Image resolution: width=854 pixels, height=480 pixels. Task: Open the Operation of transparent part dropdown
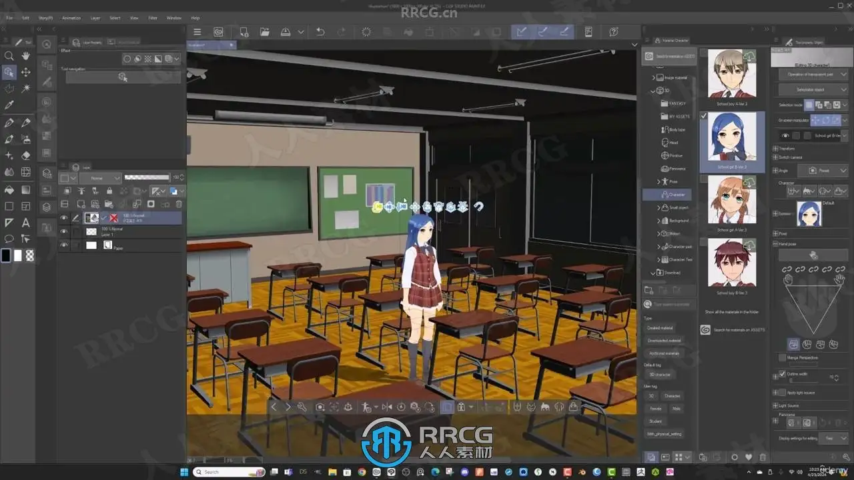[813, 75]
